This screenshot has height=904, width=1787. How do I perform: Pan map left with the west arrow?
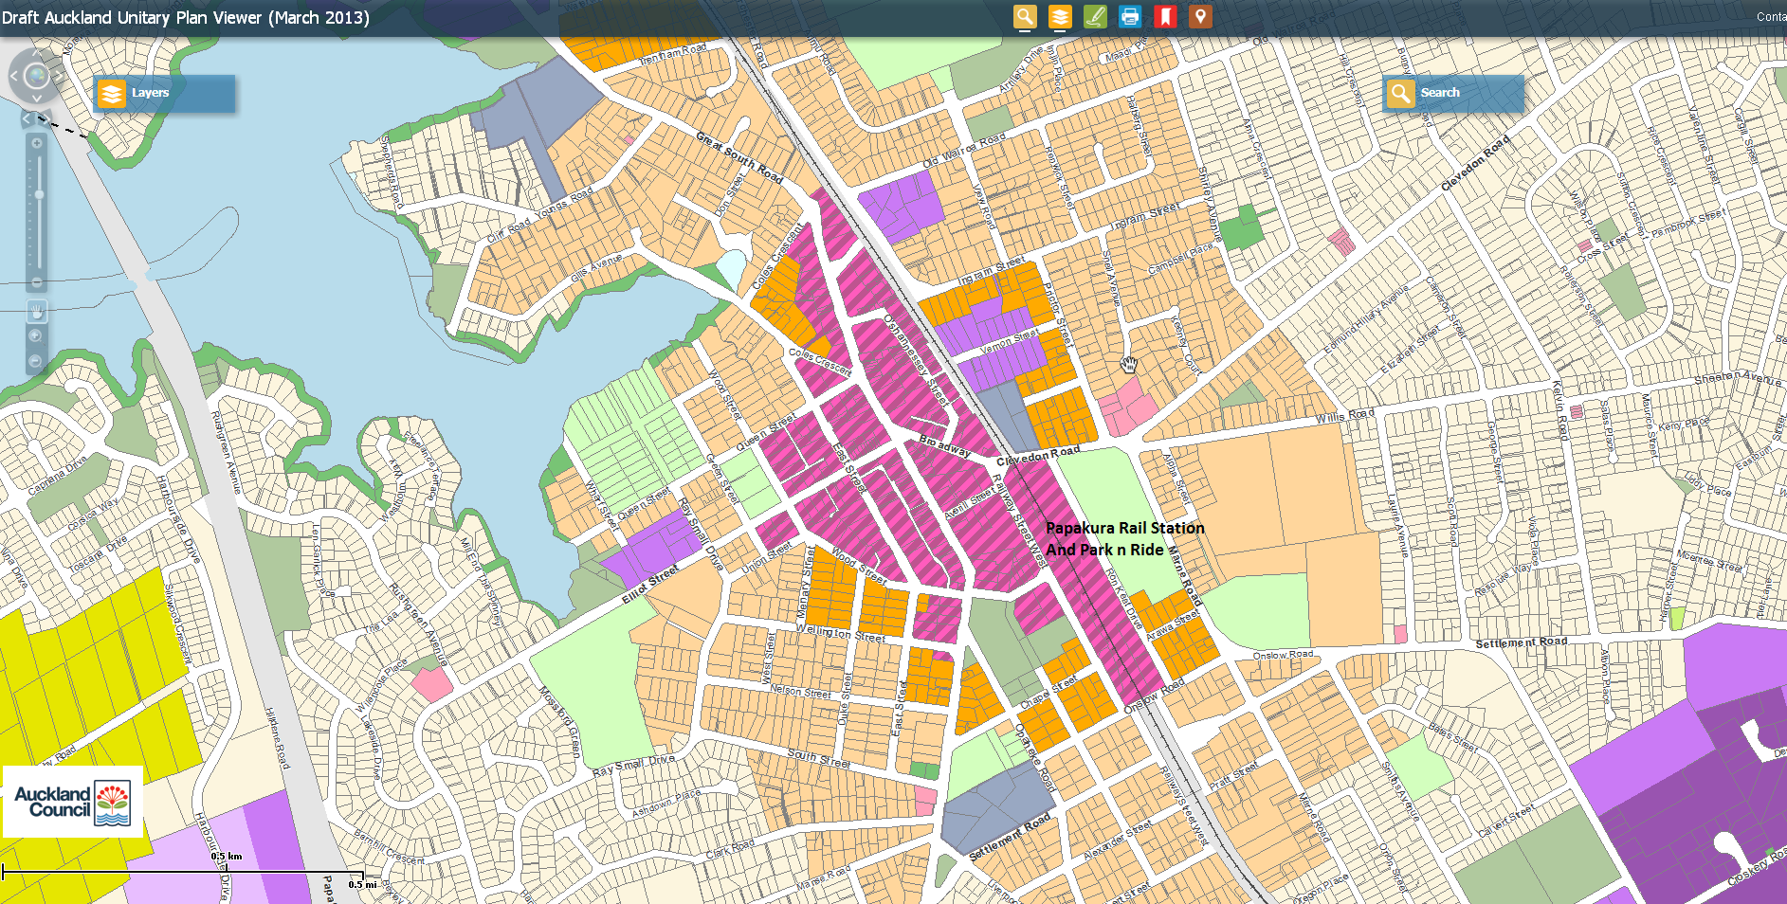pos(13,75)
